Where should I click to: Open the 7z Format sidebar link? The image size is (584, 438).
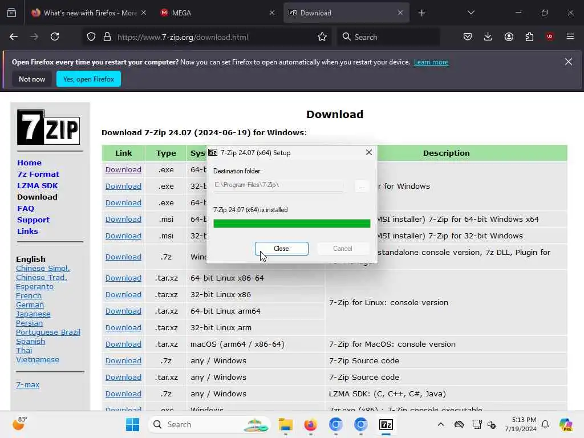coord(38,175)
